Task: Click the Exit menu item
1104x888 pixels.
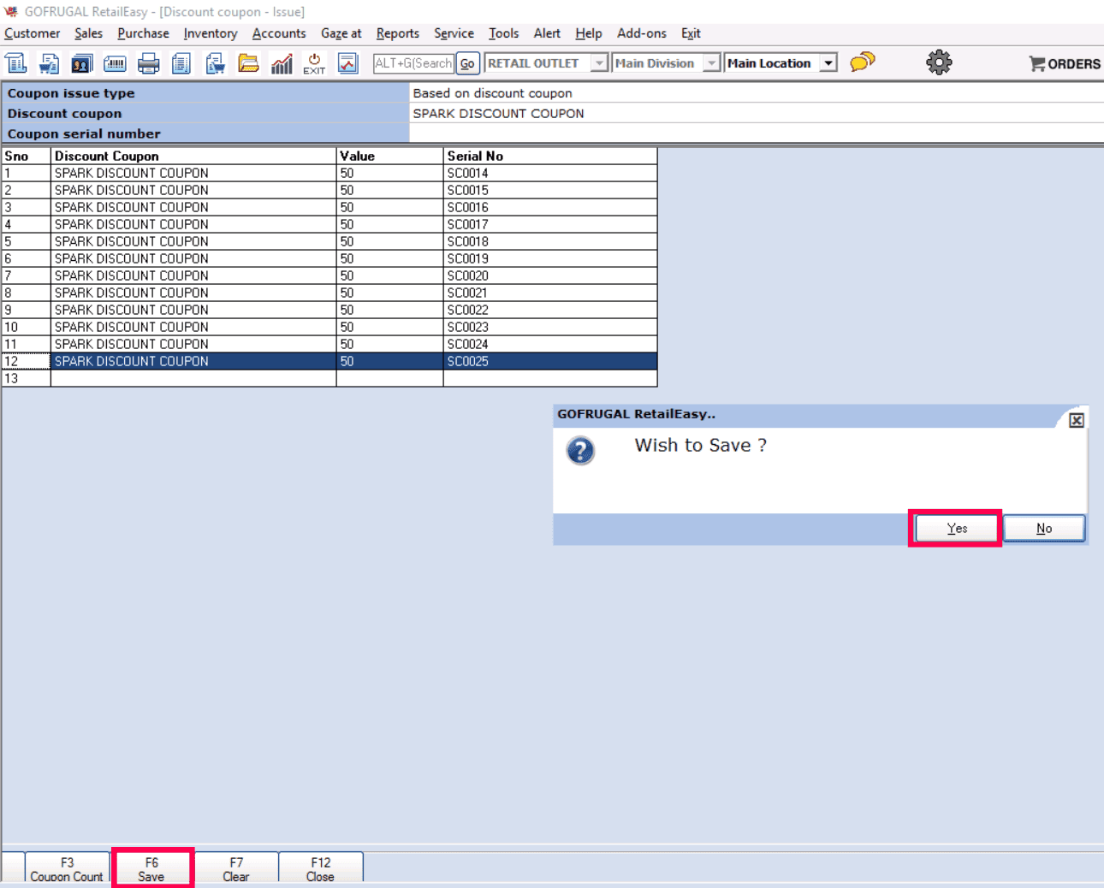Action: pyautogui.click(x=691, y=33)
